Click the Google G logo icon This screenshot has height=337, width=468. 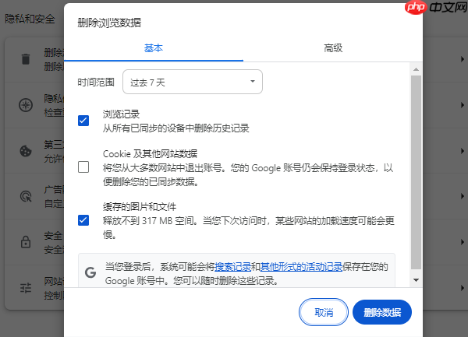coord(90,272)
